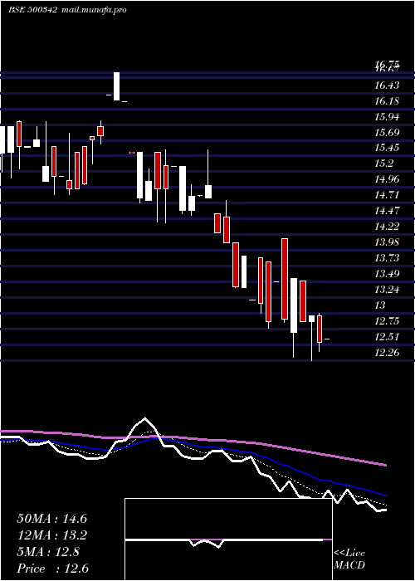Image resolution: width=415 pixels, height=581 pixels.
Task: Click the mail.munafa.pro watermark text
Action: point(93,10)
